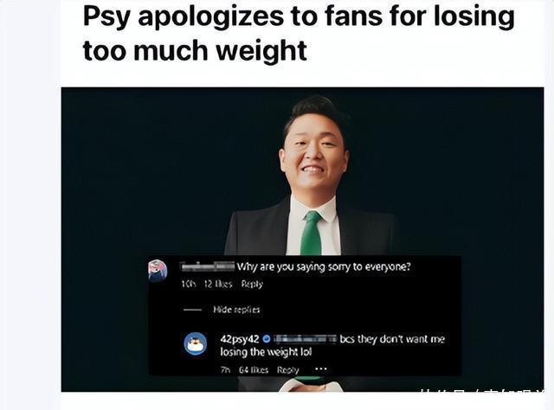The height and width of the screenshot is (410, 554).
Task: Reply to the 'Why are you saying sorry' comment
Action: click(252, 284)
